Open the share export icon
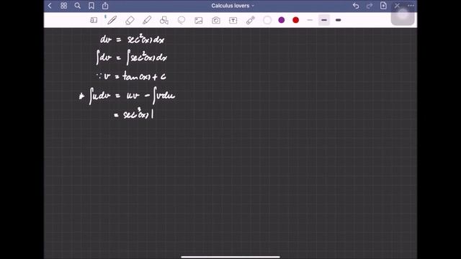Viewport: 461px width, 259px height. click(105, 6)
